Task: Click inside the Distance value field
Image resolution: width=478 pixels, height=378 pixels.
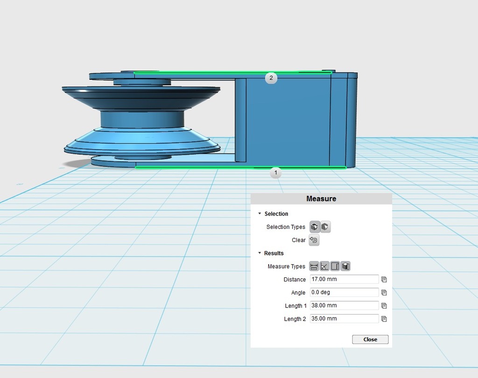Action: pyautogui.click(x=344, y=279)
